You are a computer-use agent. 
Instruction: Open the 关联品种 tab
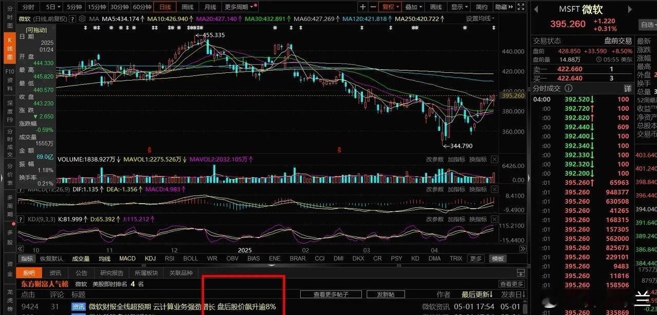(x=181, y=273)
